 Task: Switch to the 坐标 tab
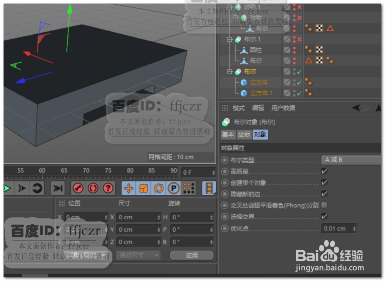coord(244,135)
